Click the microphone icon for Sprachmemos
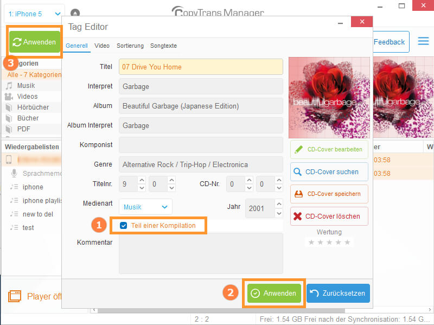 (14, 173)
